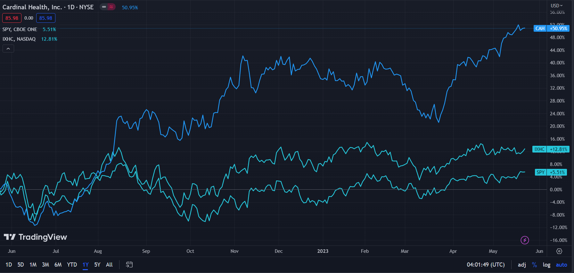Click the 50.95% value in the title
The height and width of the screenshot is (273, 574).
[x=130, y=7]
